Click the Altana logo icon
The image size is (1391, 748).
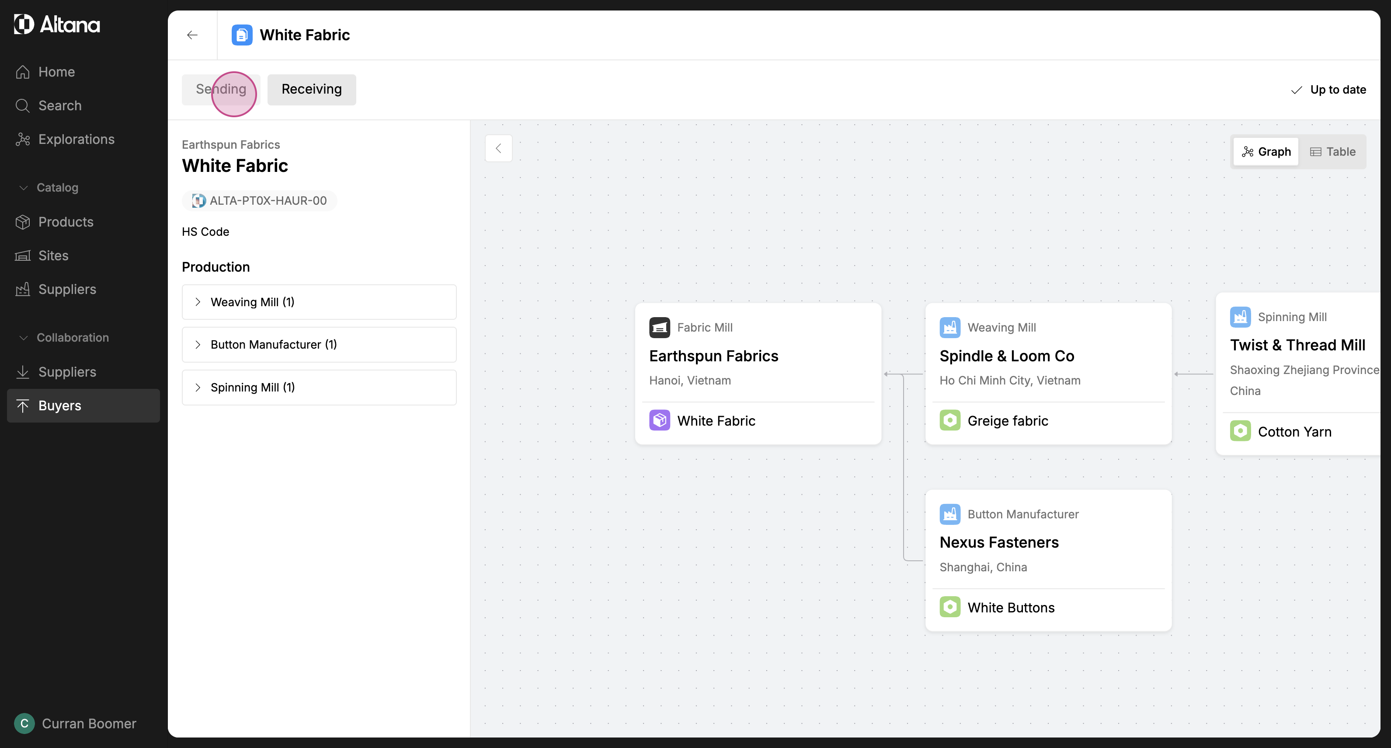pos(24,24)
